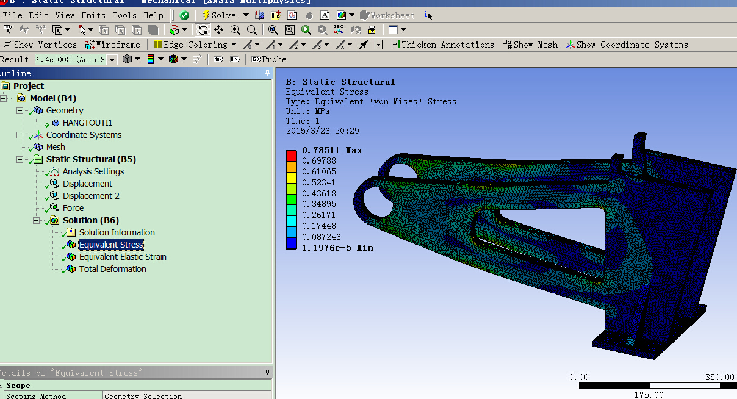The height and width of the screenshot is (399, 737).
Task: Collapse the Static Structural (B5) node
Action: point(20,159)
